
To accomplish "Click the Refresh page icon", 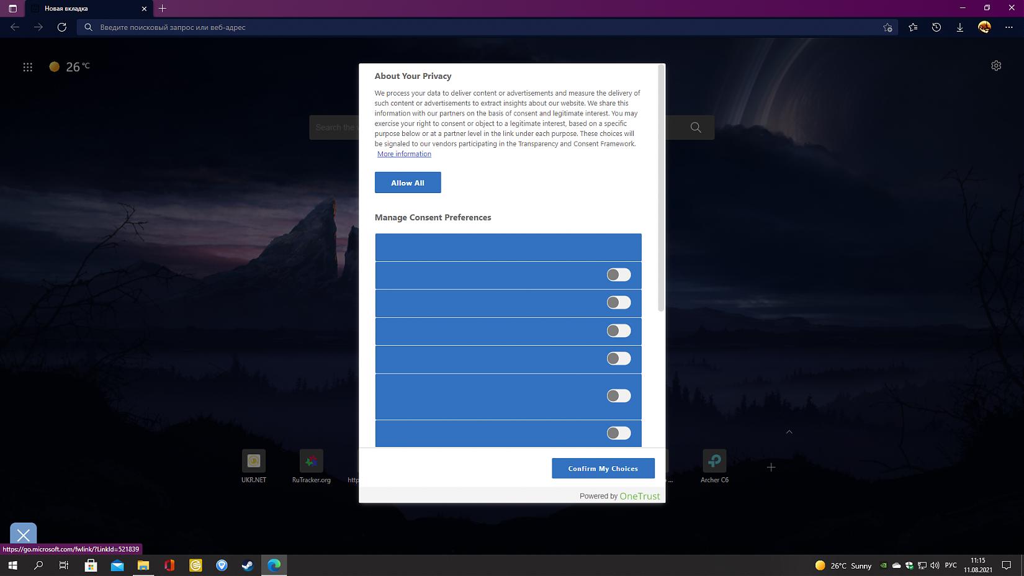I will [62, 27].
